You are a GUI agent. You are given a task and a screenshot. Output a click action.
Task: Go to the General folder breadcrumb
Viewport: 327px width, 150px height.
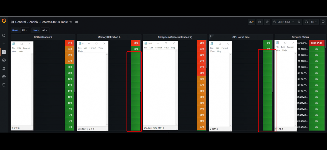[x=21, y=22]
